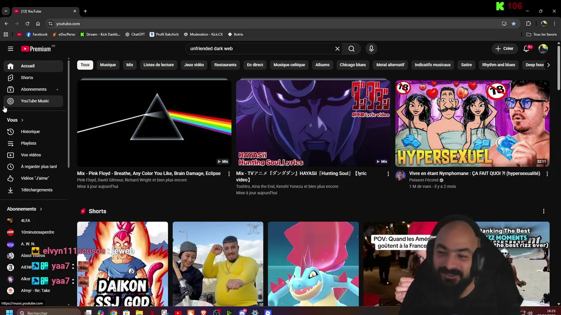561x315 pixels.
Task: Open the Hypersexuel video thumbnail
Action: (472, 123)
